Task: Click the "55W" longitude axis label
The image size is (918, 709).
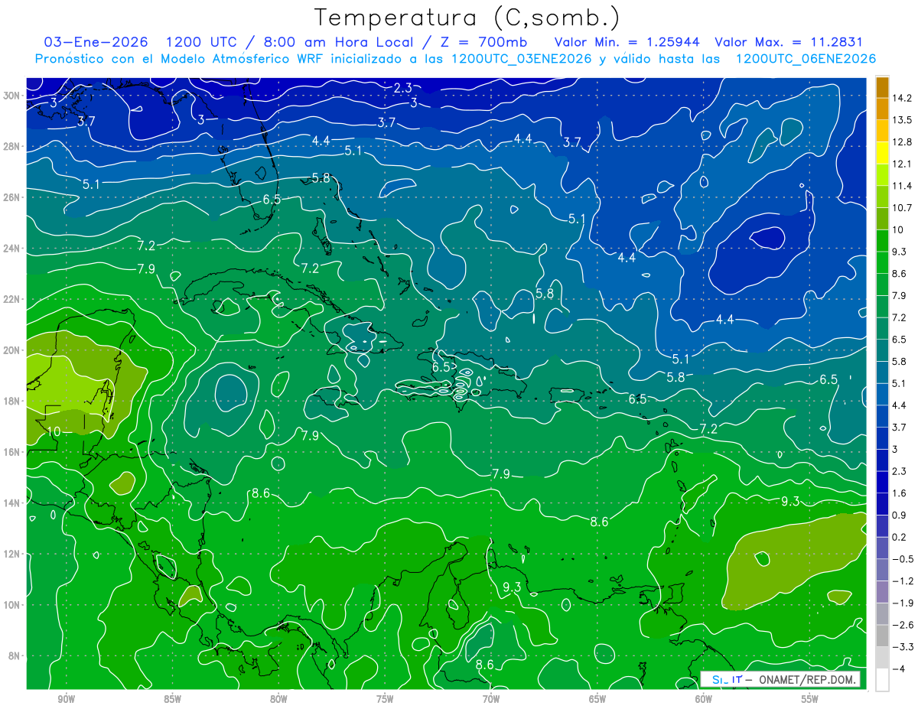Action: coord(810,699)
